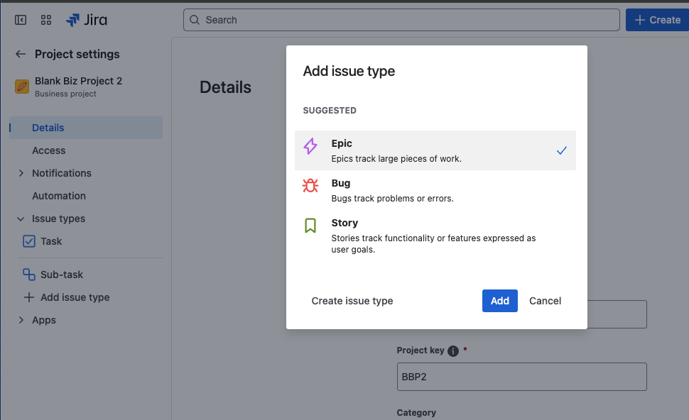This screenshot has height=420, width=689.
Task: Click the Task checkbox icon in sidebar
Action: pos(29,241)
